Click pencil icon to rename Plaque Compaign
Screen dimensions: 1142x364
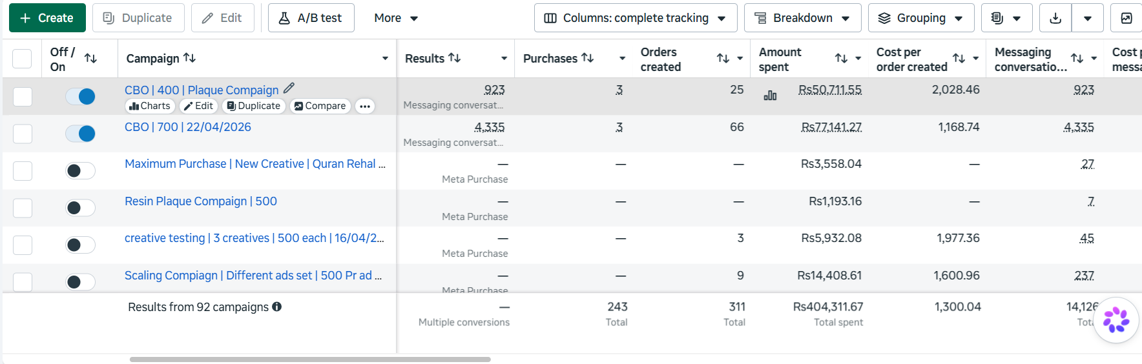pyautogui.click(x=289, y=88)
